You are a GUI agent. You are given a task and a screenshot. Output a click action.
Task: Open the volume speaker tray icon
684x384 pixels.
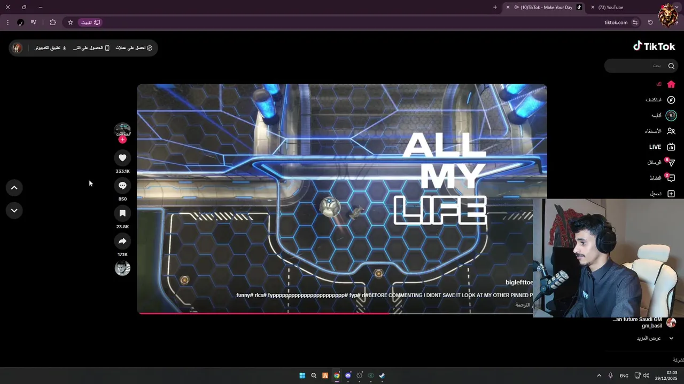(646, 375)
